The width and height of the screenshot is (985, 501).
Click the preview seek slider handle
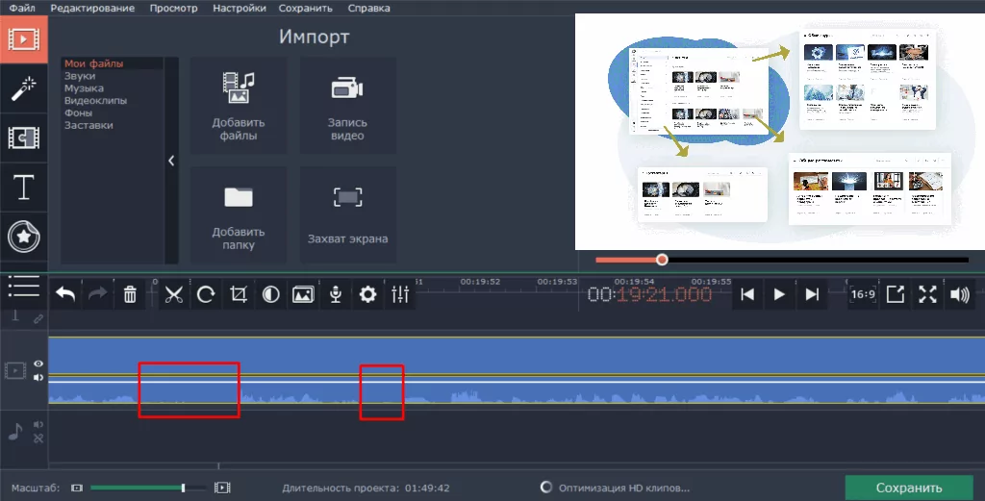pos(662,260)
